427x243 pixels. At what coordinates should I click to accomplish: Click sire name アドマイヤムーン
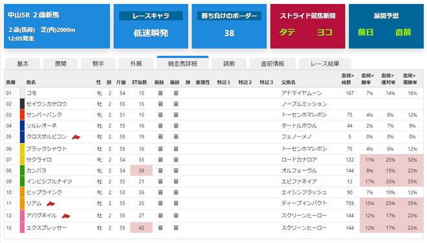pos(301,93)
